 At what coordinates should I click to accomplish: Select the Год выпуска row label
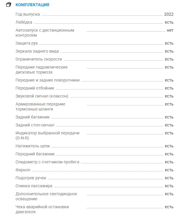[x=28, y=14]
